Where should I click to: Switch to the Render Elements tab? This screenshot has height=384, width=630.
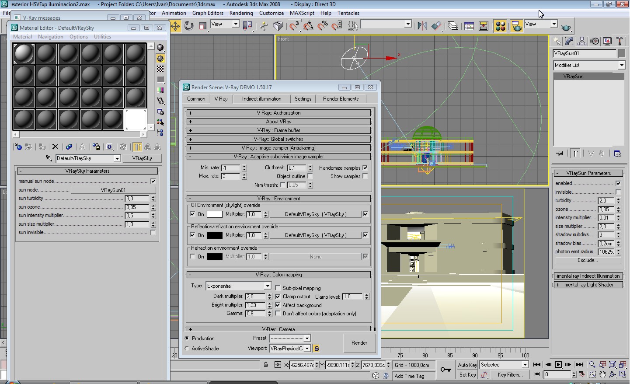(x=341, y=99)
